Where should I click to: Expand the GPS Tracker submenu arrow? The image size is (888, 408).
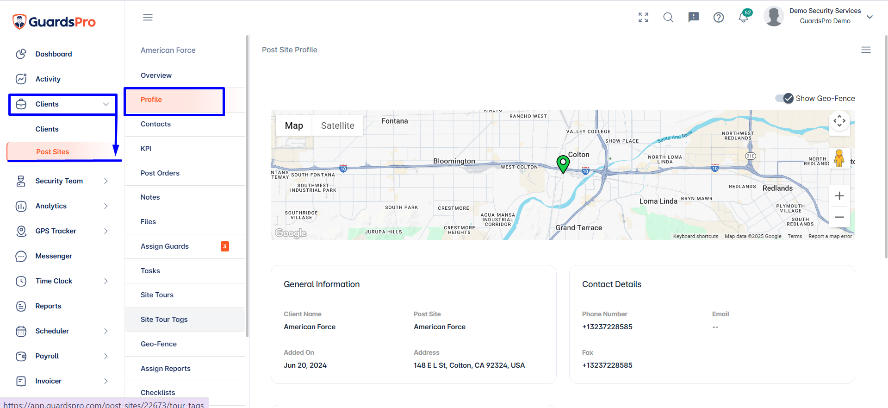pyautogui.click(x=106, y=231)
